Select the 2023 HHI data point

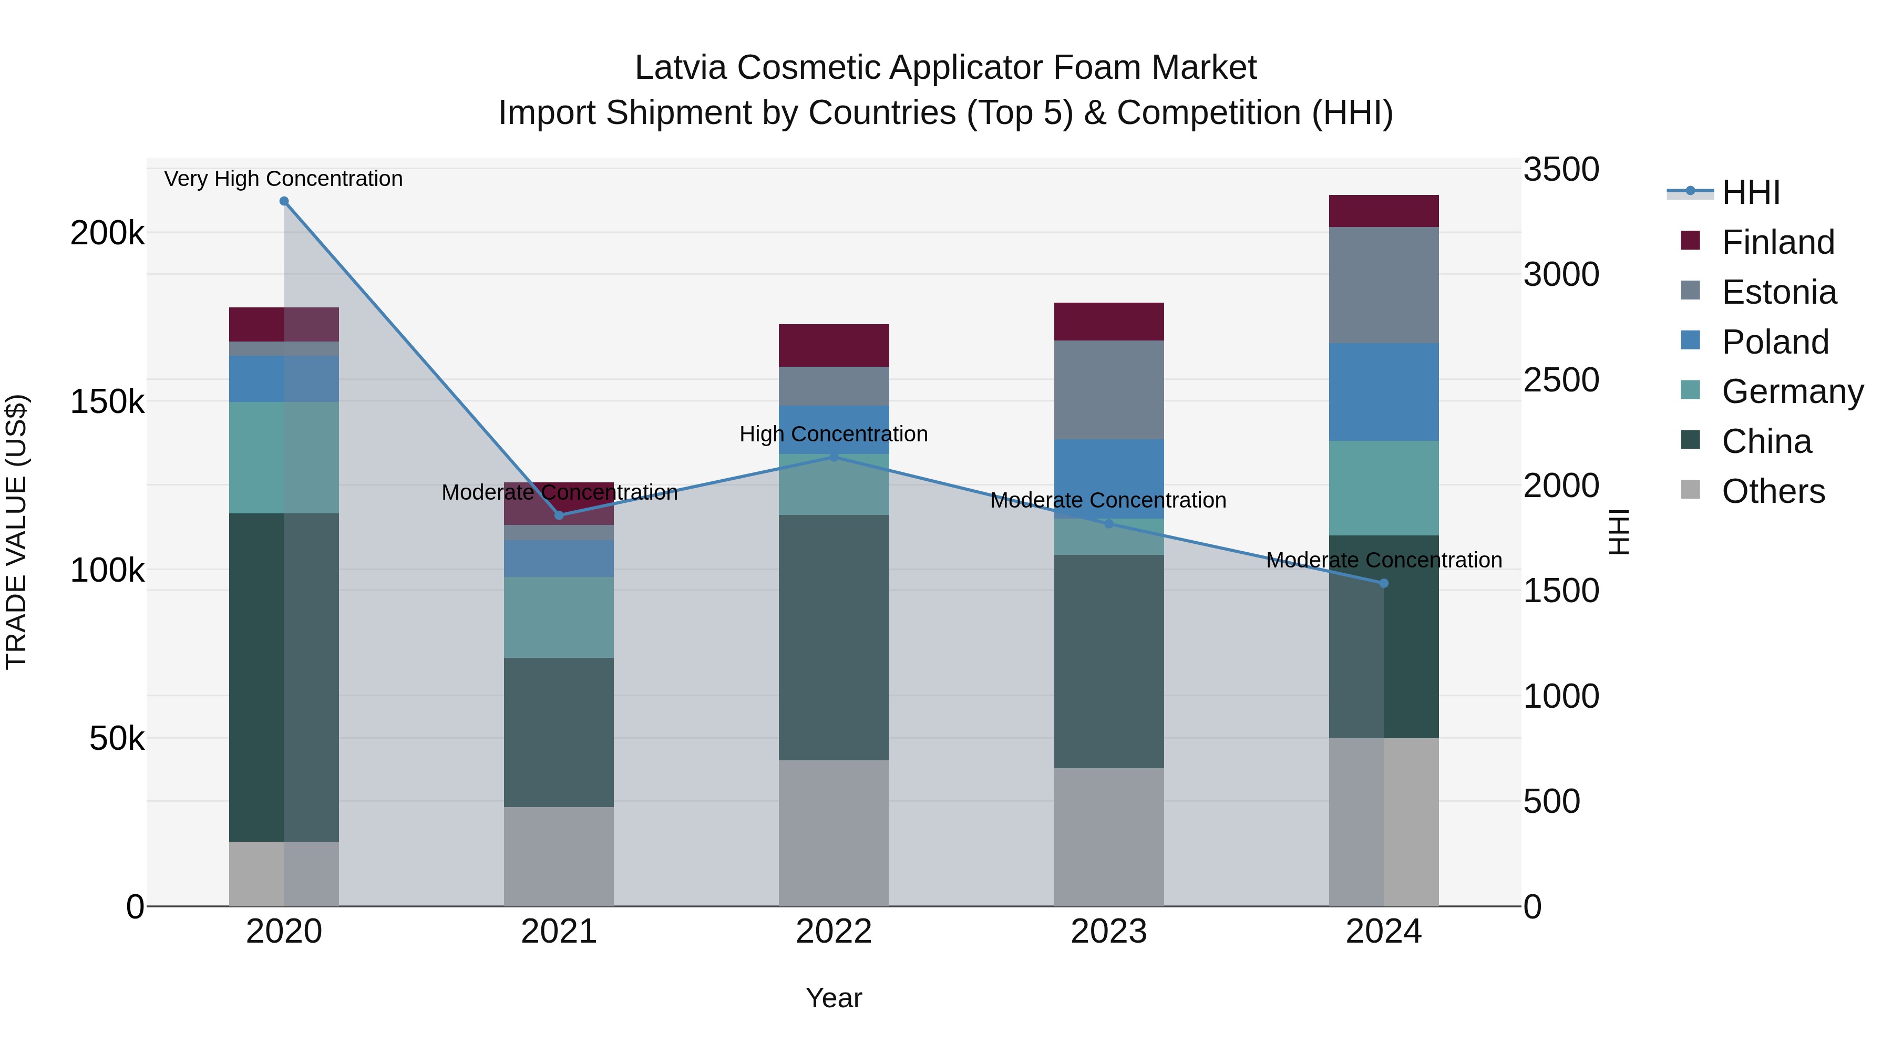[x=1109, y=523]
